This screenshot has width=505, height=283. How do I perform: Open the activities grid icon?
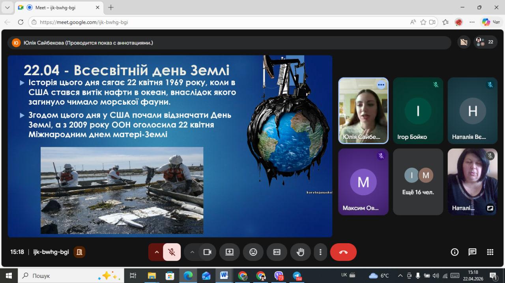click(x=490, y=252)
